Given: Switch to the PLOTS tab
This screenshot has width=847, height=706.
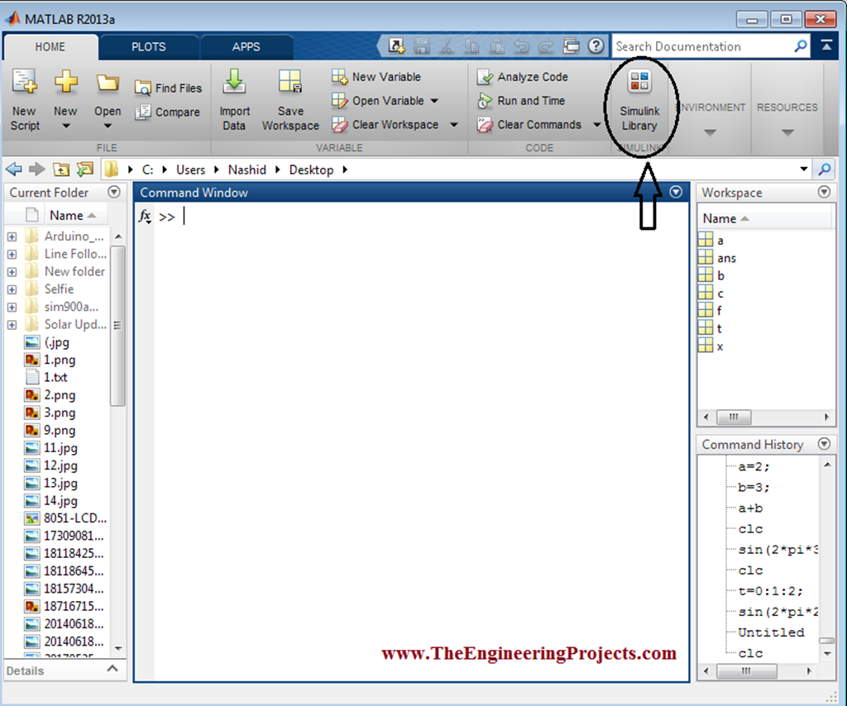Looking at the screenshot, I should pos(149,47).
